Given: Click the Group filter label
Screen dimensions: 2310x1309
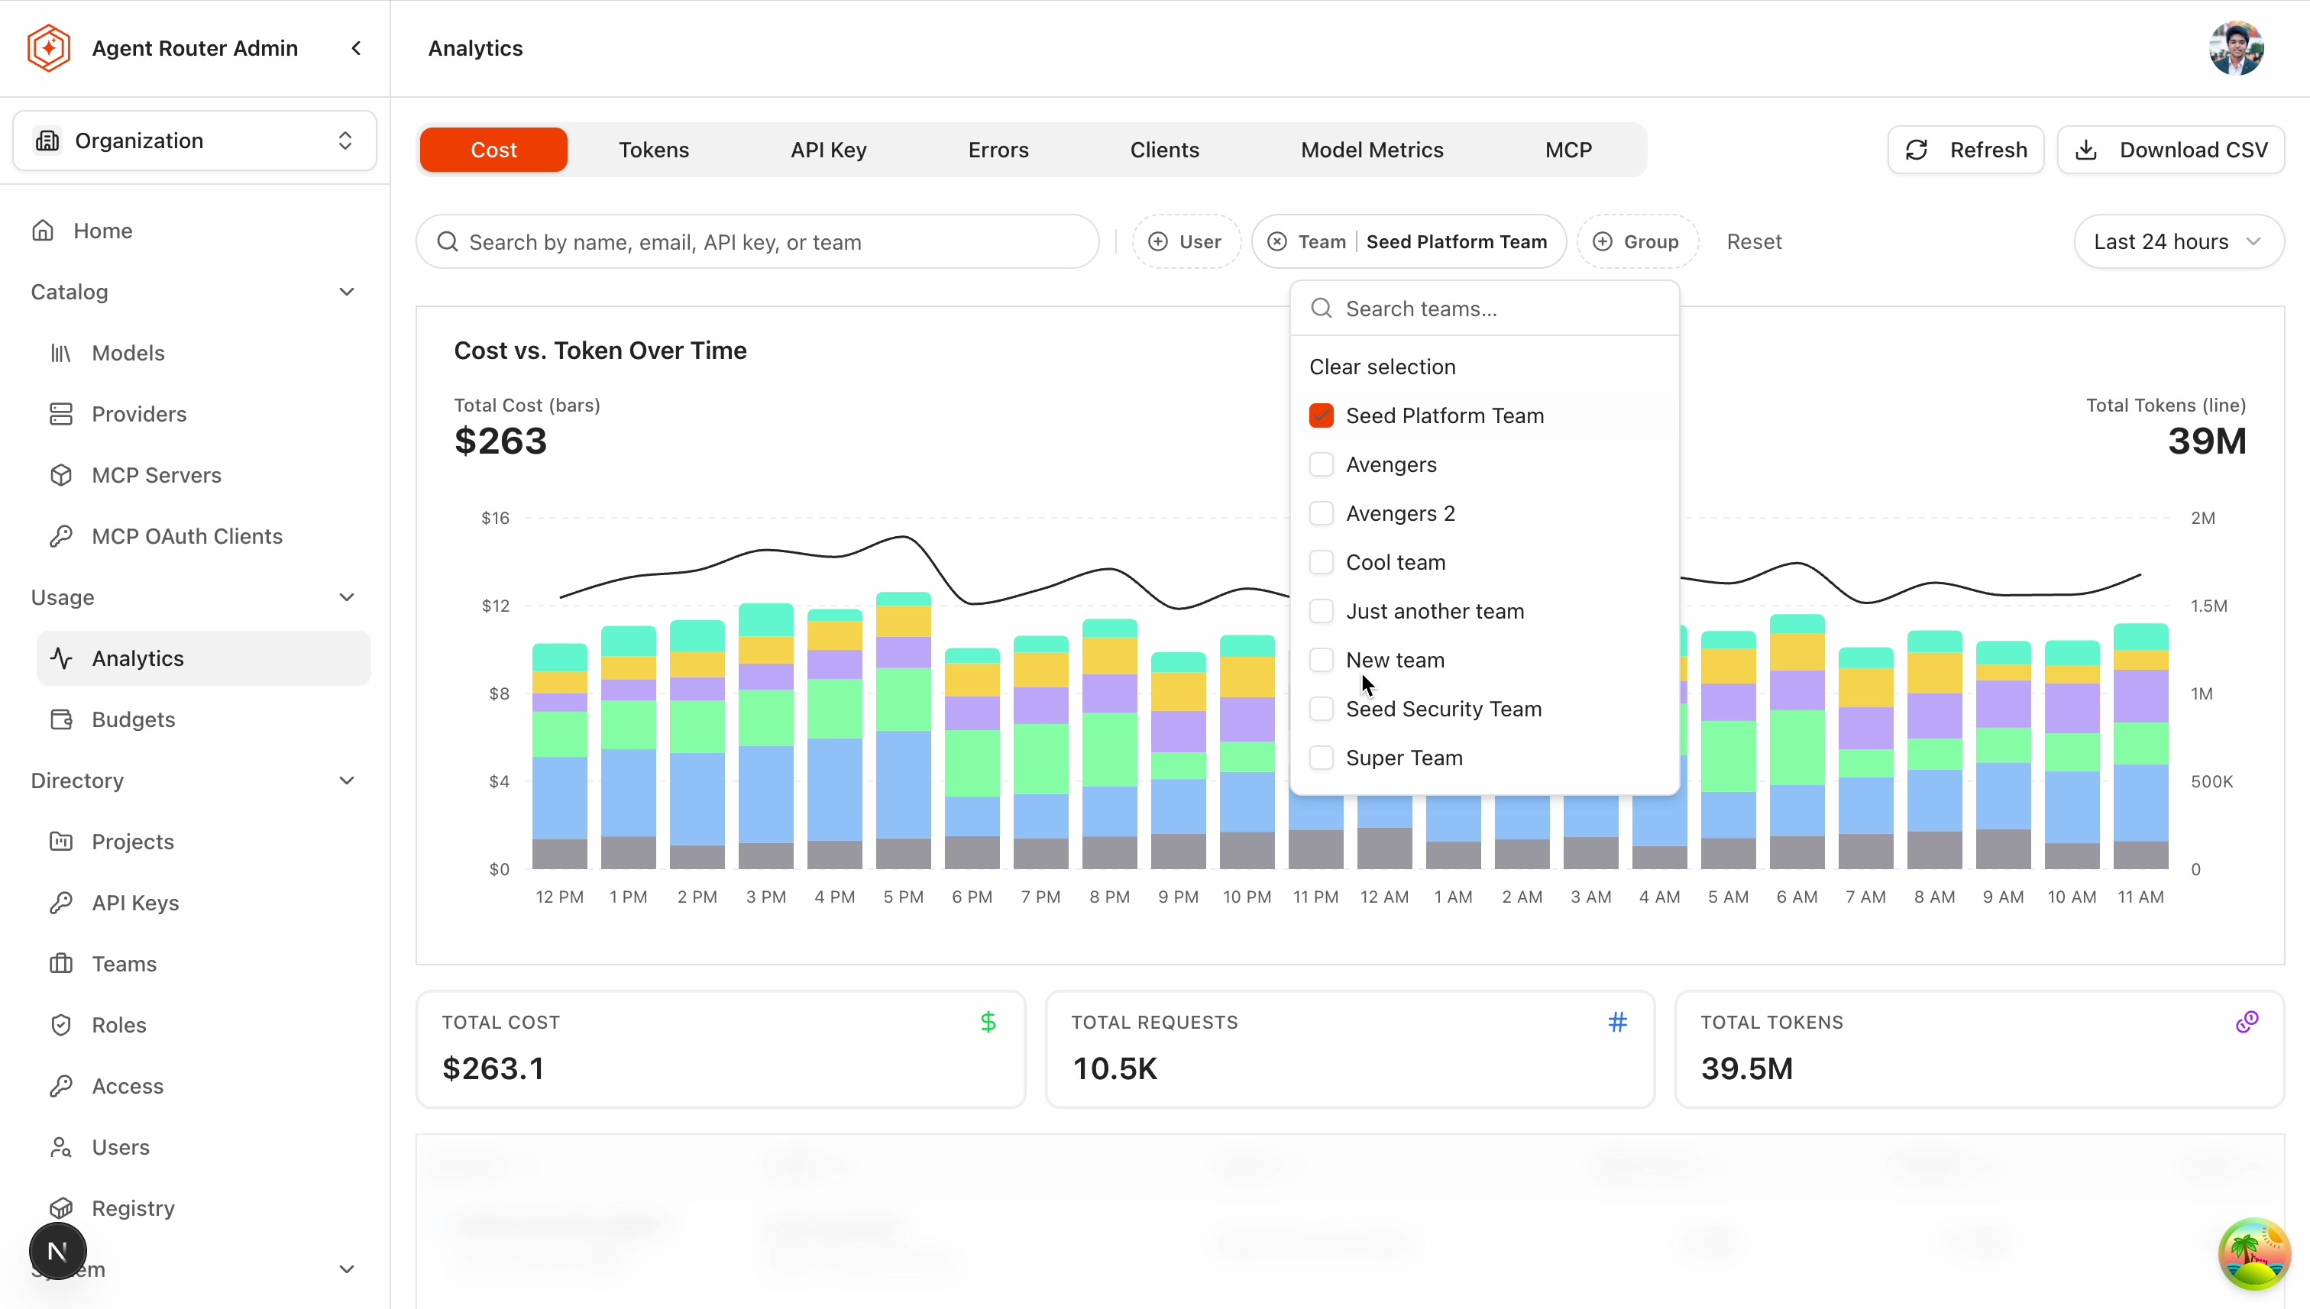Looking at the screenshot, I should point(1651,242).
